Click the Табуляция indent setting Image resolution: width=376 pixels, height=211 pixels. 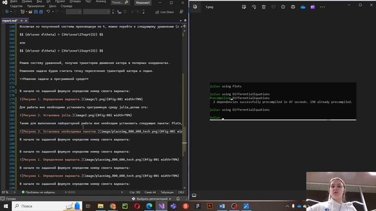tap(167, 192)
